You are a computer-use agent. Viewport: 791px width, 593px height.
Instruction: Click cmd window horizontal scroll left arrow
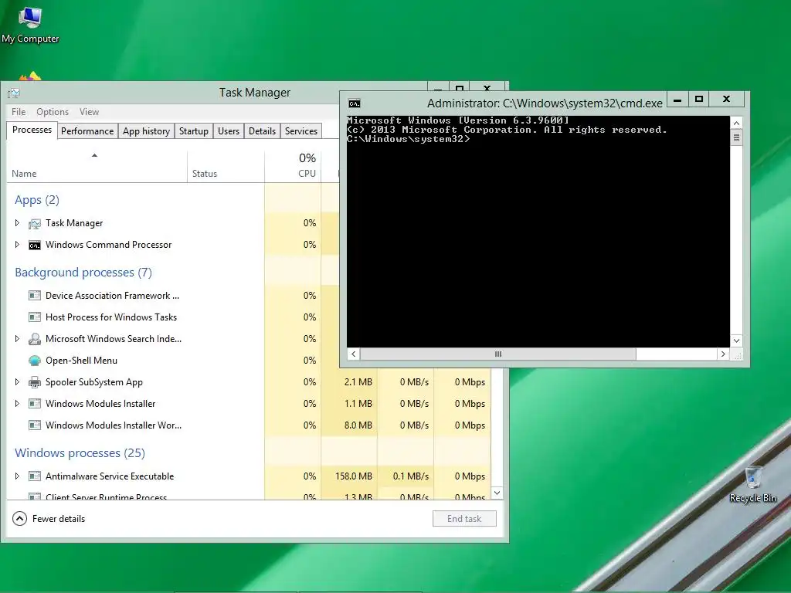(354, 354)
